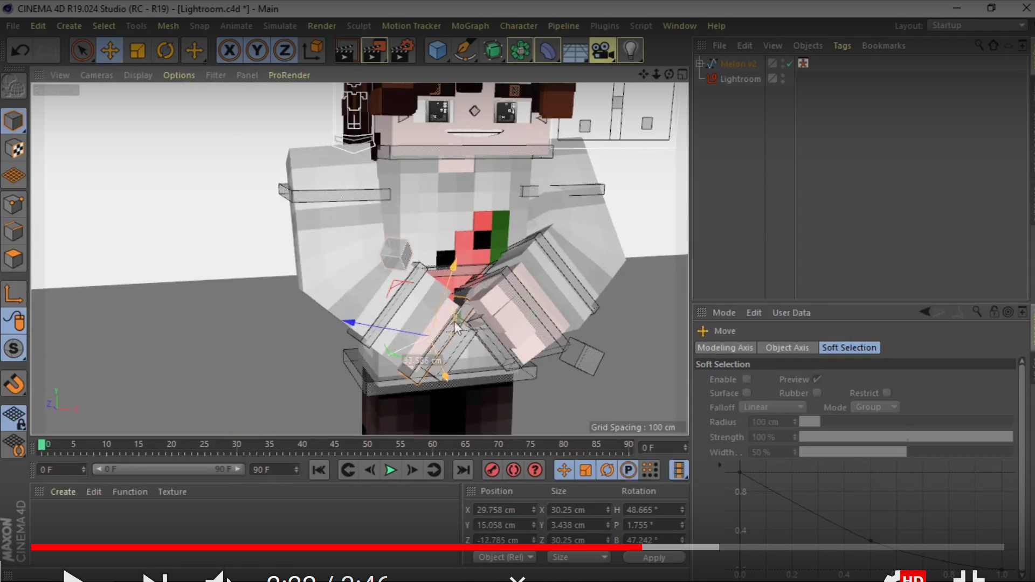
Task: Toggle the Surface checkbox
Action: (x=747, y=393)
